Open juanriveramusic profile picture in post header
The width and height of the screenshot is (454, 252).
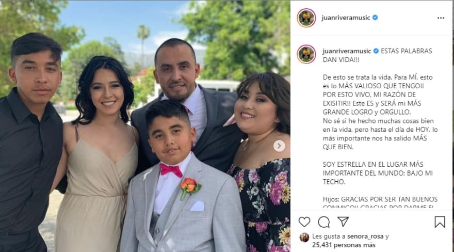point(306,18)
